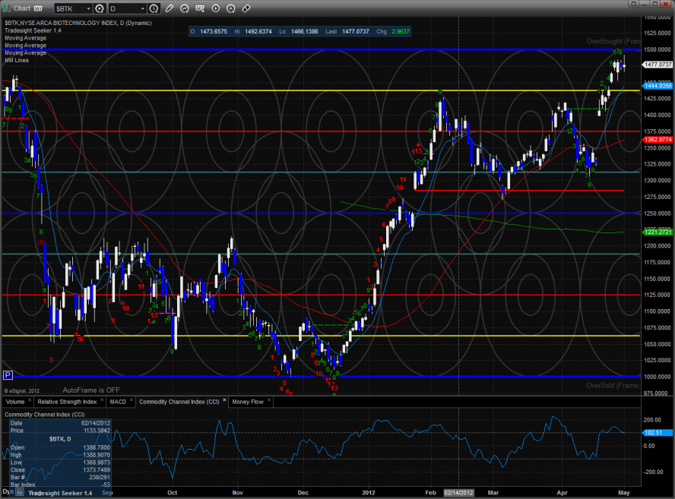Click the play replay icon
Screen dimensions: 675x499
pos(216,8)
